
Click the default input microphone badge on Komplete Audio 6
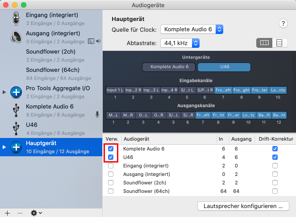[97, 114]
